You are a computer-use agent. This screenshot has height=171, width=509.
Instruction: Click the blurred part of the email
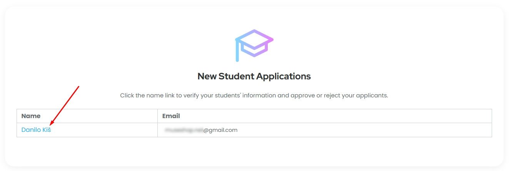pyautogui.click(x=184, y=130)
